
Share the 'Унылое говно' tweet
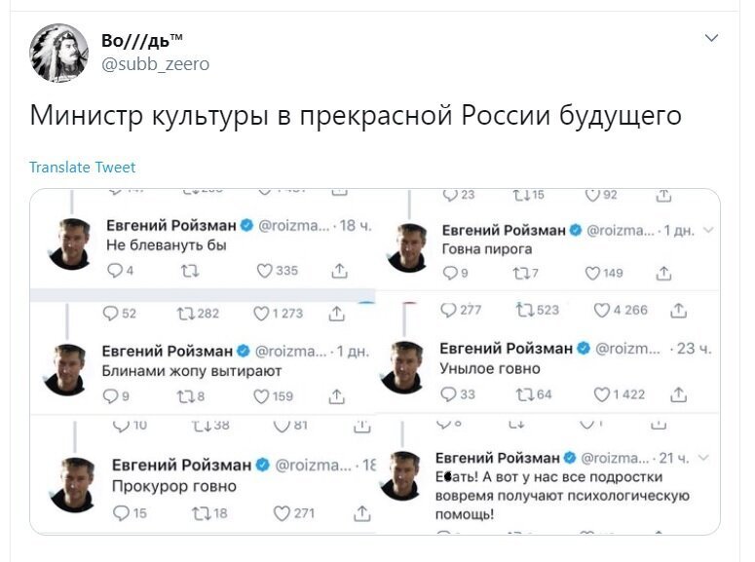(x=678, y=394)
